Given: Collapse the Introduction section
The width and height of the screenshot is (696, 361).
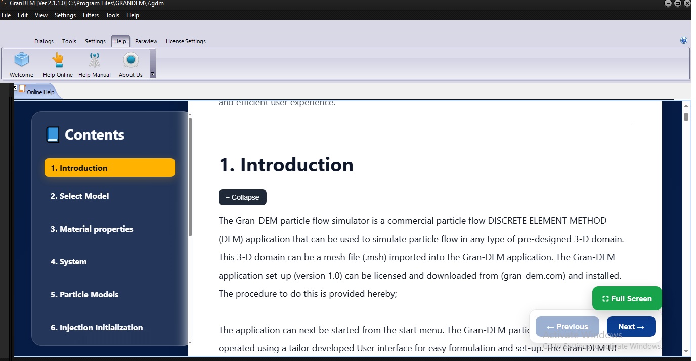Looking at the screenshot, I should (242, 197).
